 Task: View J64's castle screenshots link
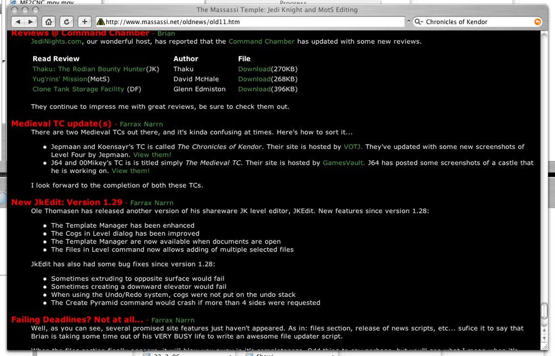(131, 171)
